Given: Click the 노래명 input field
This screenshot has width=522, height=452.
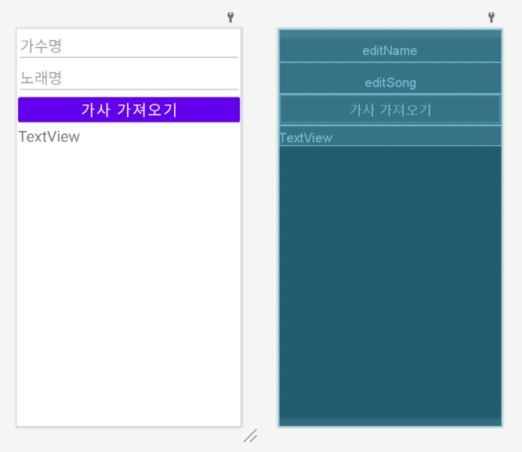Looking at the screenshot, I should pos(129,78).
